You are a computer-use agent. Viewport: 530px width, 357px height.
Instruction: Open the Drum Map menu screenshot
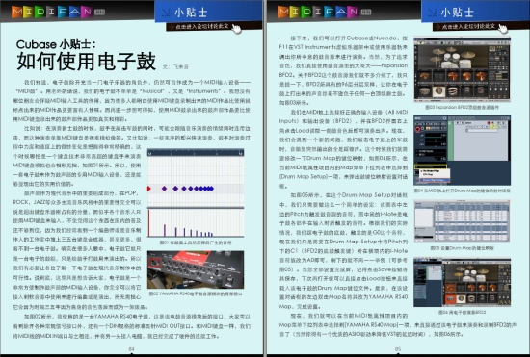click(462, 150)
